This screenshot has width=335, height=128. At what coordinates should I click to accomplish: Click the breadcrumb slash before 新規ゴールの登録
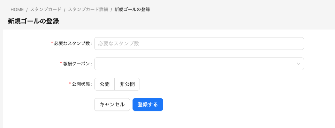tap(111, 10)
